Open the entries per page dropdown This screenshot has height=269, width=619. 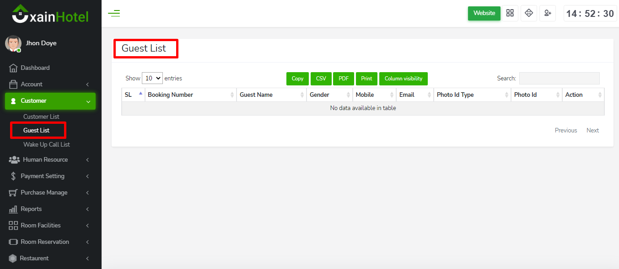coord(152,78)
